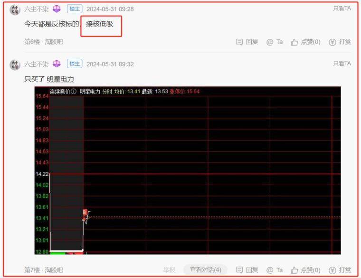Click price label 14.22 on chart axis
The width and height of the screenshot is (361, 278).
[x=42, y=174]
